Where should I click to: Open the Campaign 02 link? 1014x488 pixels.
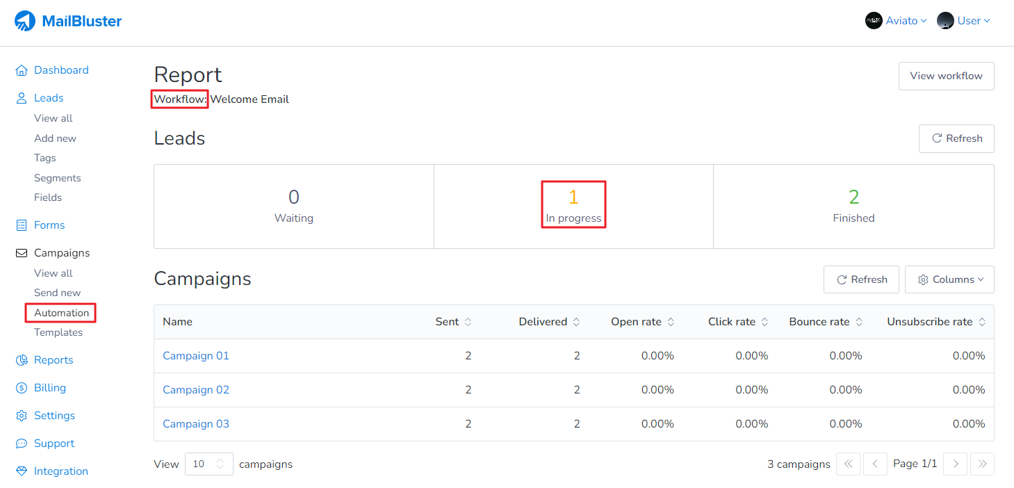point(196,390)
